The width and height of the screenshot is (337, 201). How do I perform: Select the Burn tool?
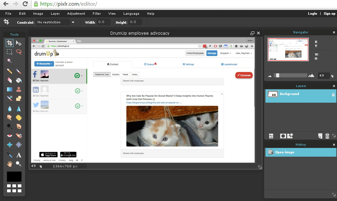pos(19,126)
